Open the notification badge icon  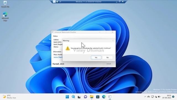[173, 97]
